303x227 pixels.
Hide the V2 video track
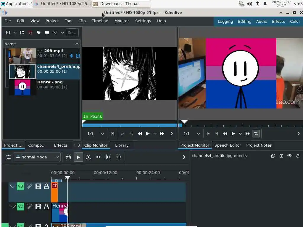coord(38,207)
